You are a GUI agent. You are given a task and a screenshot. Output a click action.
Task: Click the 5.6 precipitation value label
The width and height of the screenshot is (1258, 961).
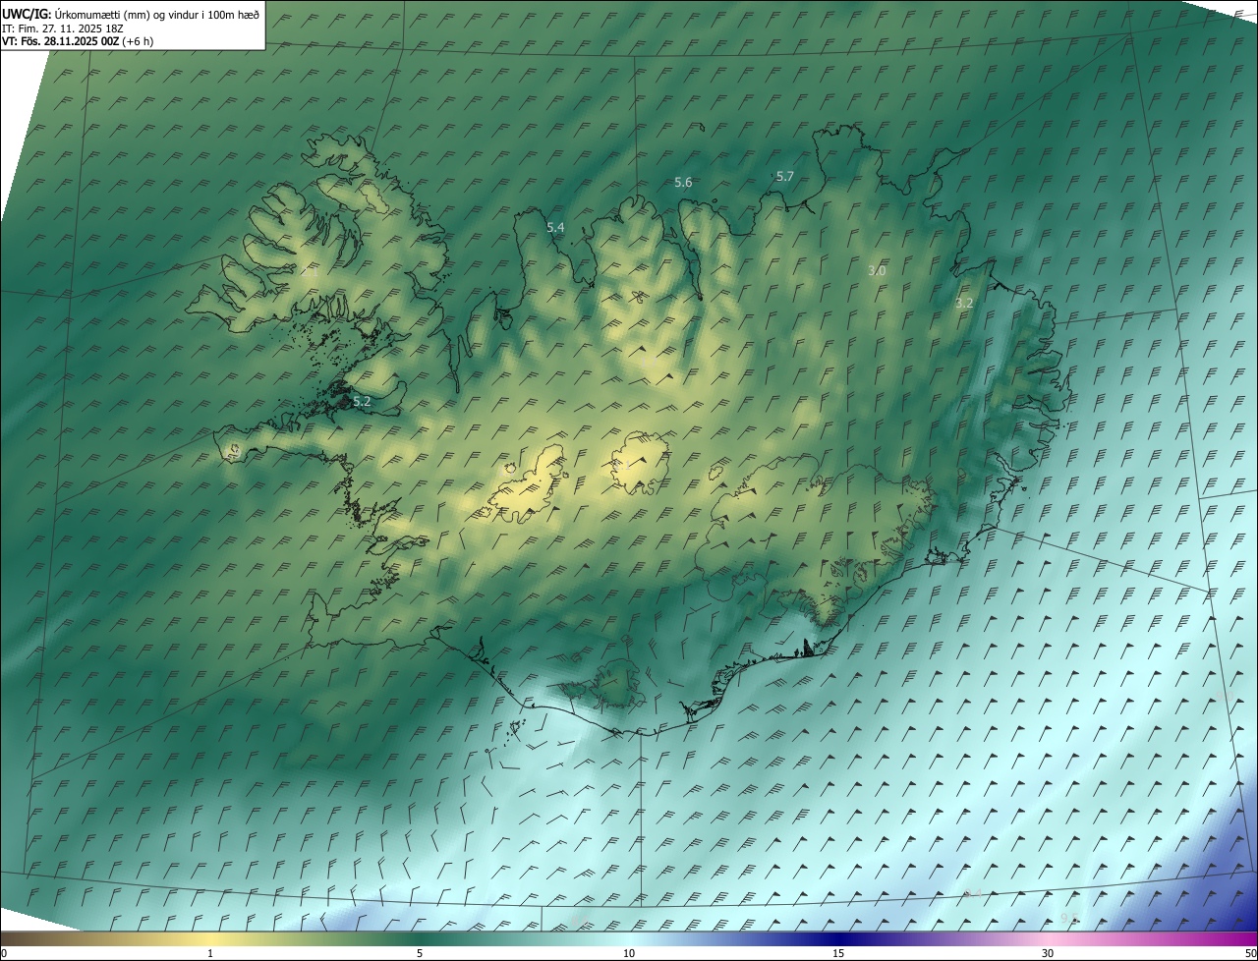[683, 183]
